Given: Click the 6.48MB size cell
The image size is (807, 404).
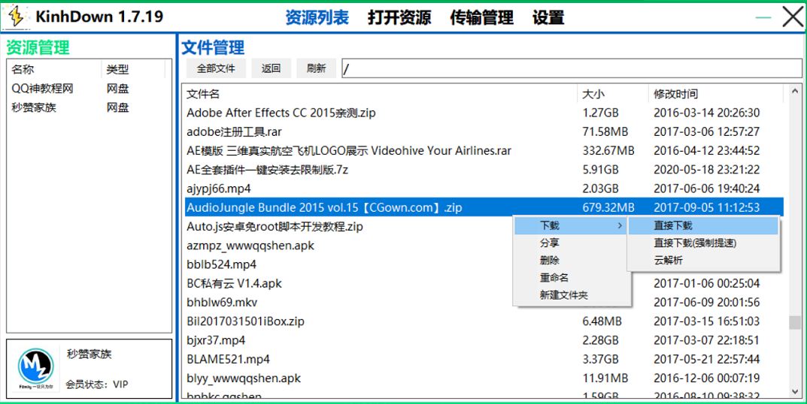Looking at the screenshot, I should [602, 321].
